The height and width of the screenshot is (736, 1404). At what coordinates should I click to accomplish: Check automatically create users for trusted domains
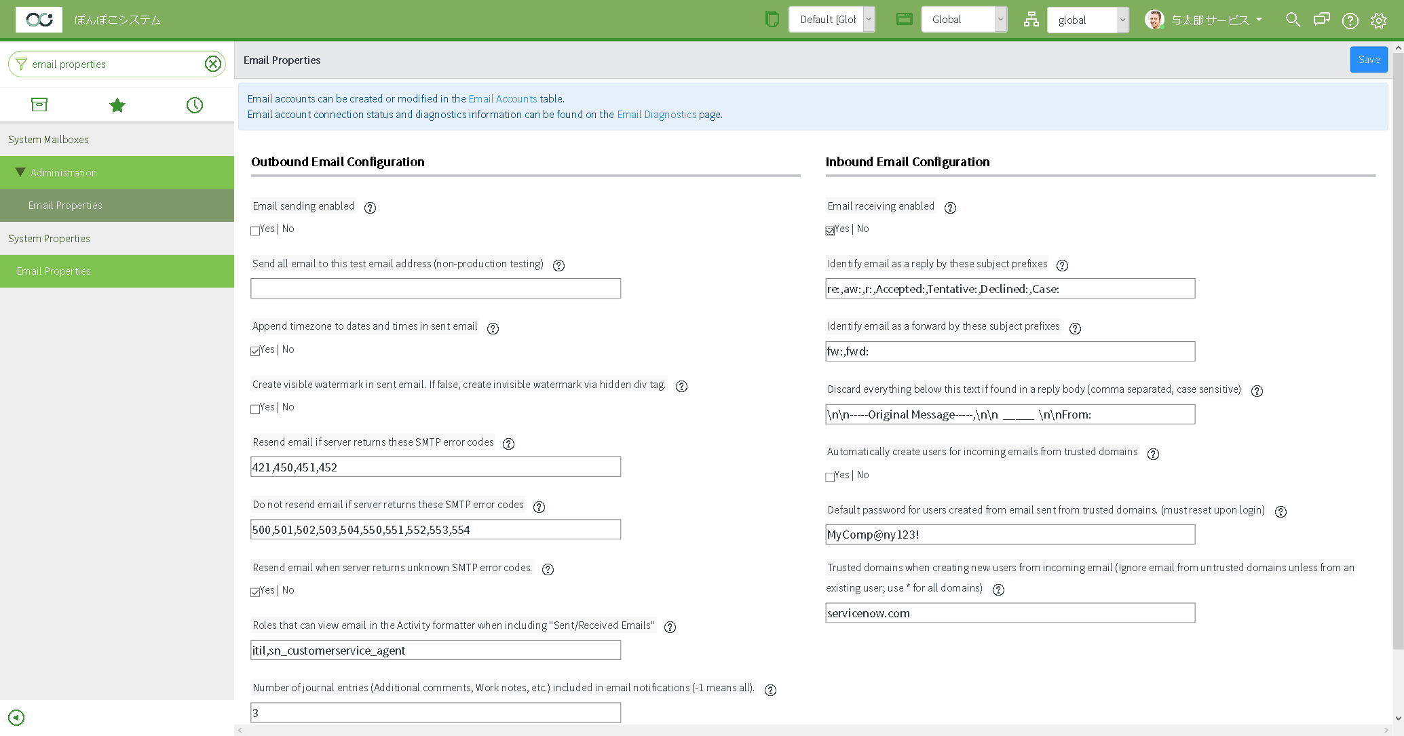click(829, 476)
